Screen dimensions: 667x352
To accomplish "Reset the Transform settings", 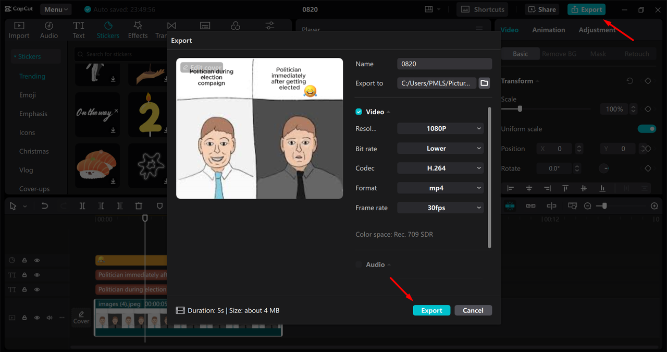I will click(629, 81).
